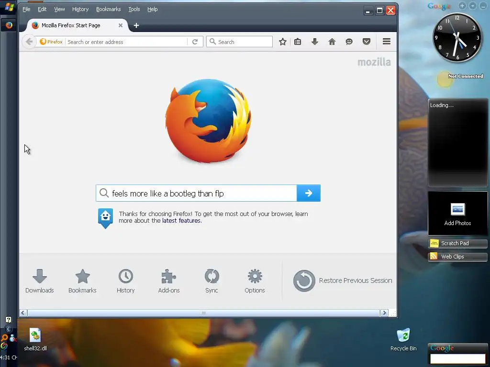The width and height of the screenshot is (490, 367).
Task: Open the Edit menu
Action: pyautogui.click(x=42, y=9)
